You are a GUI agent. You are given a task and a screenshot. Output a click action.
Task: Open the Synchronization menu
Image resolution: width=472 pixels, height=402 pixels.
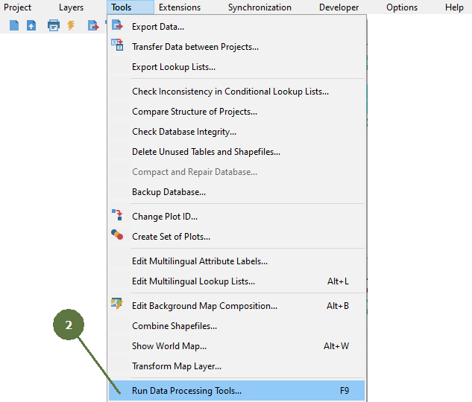(x=259, y=7)
